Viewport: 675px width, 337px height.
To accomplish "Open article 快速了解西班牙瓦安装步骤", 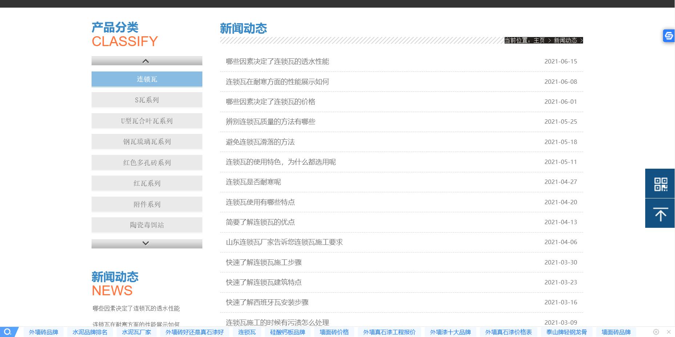I will tap(267, 302).
